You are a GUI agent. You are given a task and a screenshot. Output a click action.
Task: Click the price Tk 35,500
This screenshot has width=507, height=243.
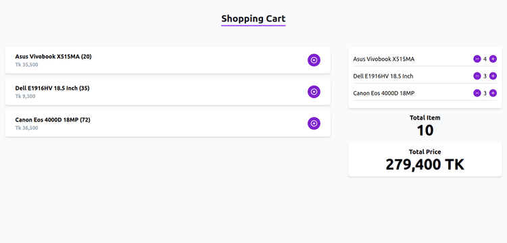(26, 65)
